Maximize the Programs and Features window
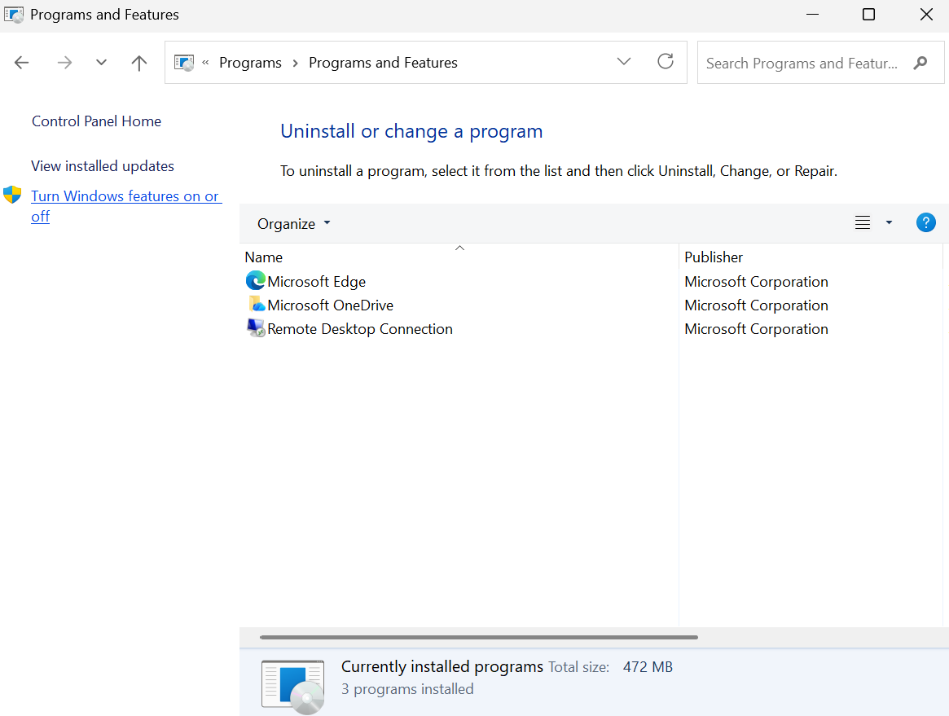 868,14
